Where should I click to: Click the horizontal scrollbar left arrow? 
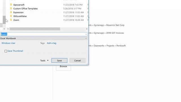[x=8, y=29]
